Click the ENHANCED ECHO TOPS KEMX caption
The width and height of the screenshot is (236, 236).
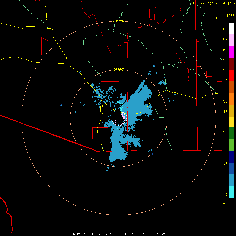point(118,234)
